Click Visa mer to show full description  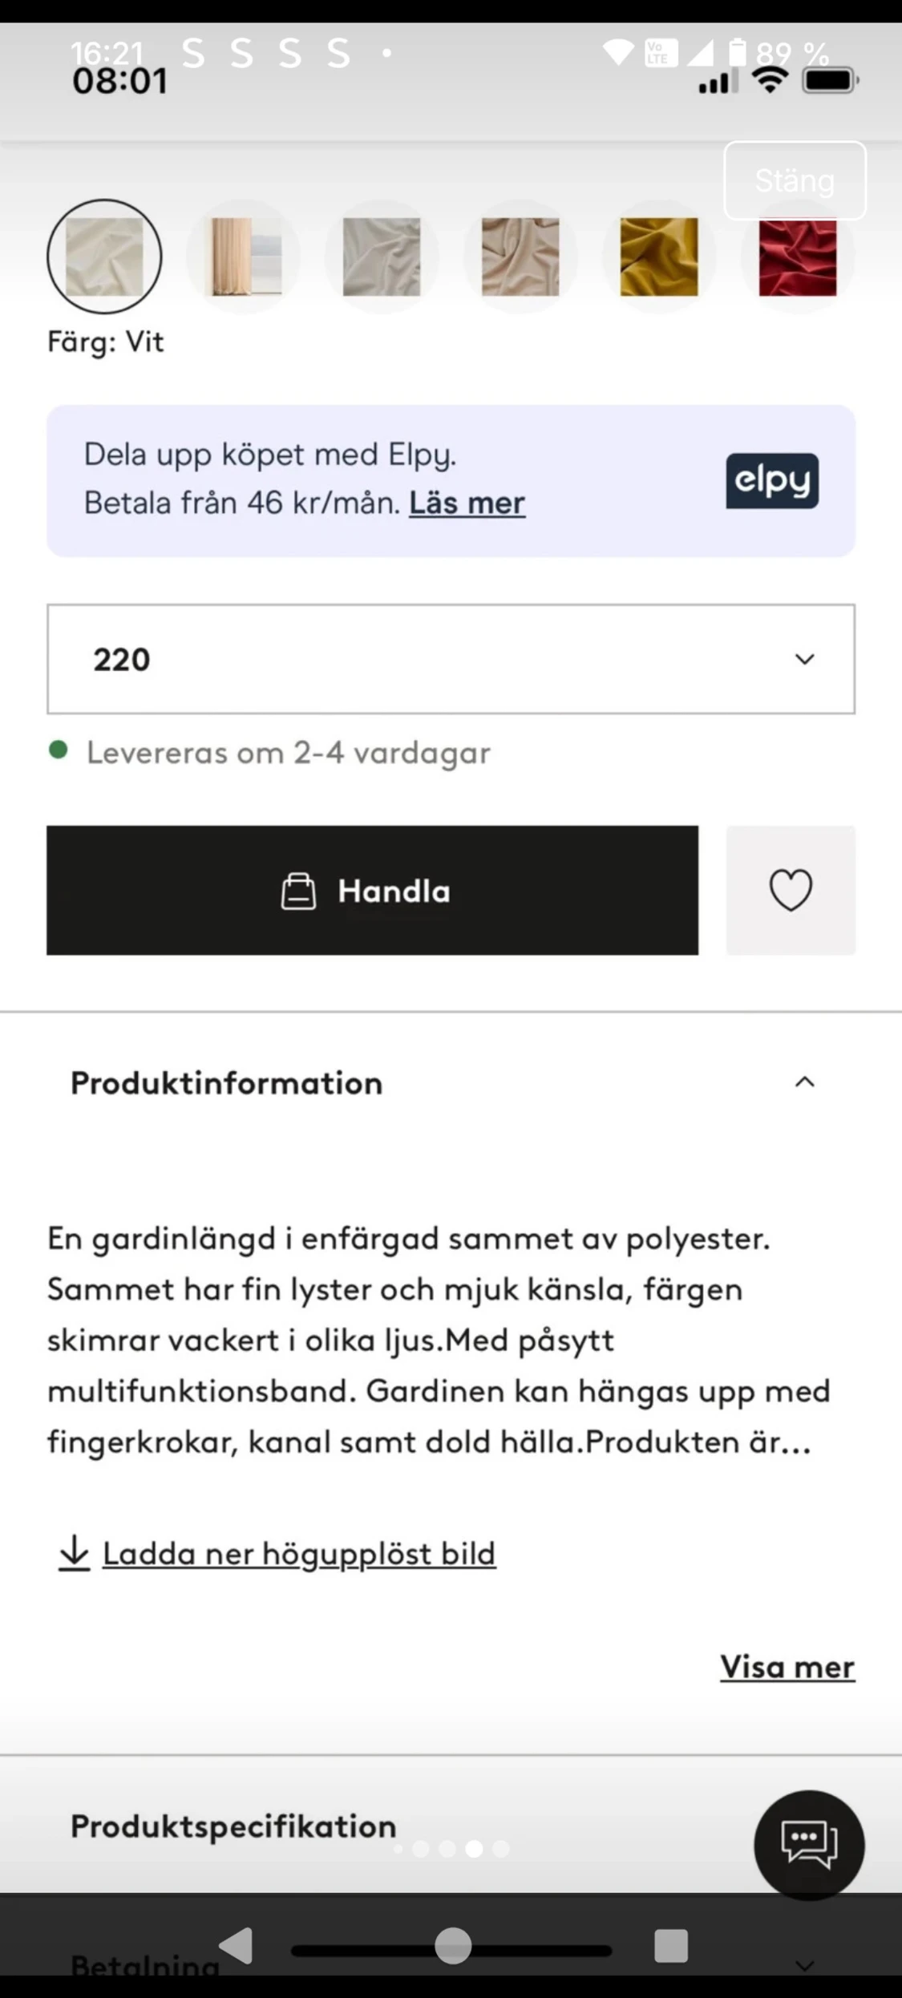click(x=787, y=1667)
